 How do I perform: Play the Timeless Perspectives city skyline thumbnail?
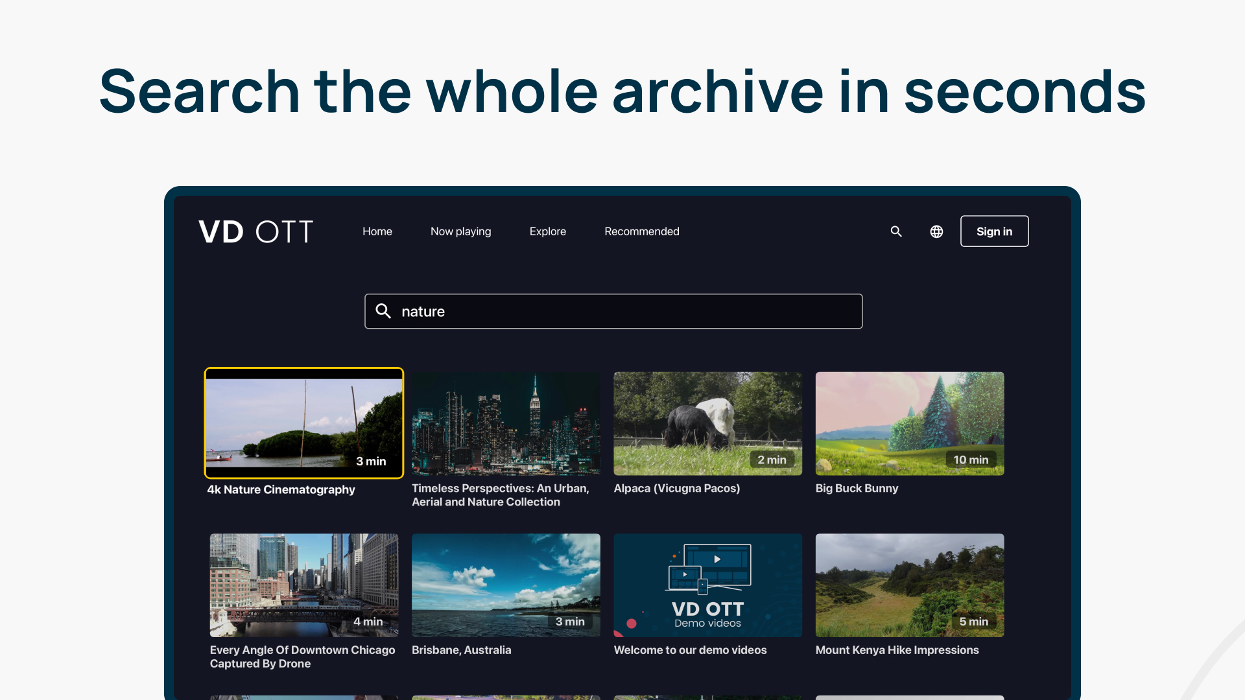click(506, 423)
